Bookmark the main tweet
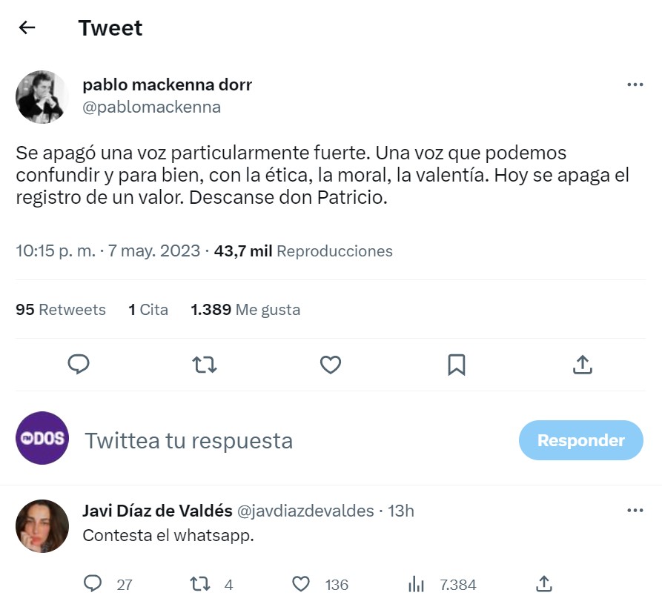Viewport: 662px width, 607px height. [457, 364]
